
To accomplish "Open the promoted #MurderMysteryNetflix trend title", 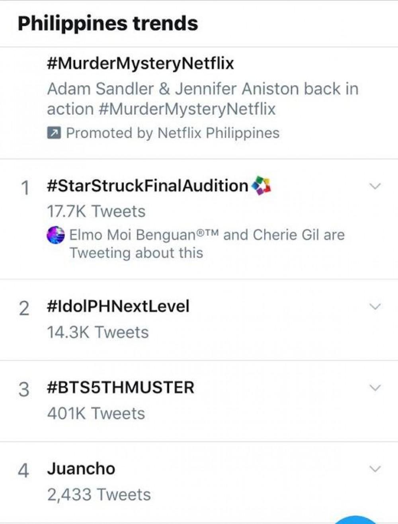I will 140,64.
